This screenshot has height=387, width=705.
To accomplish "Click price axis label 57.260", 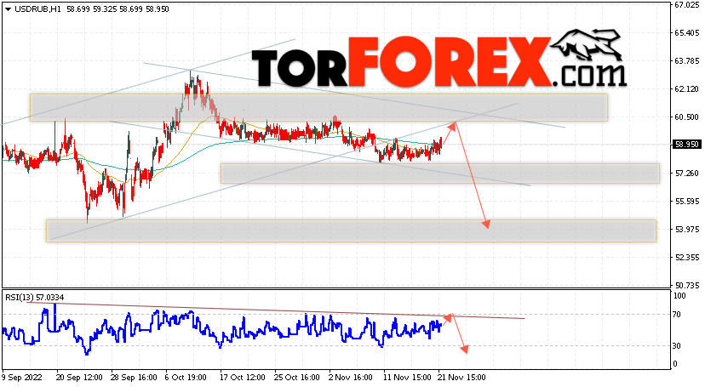I will coord(686,173).
